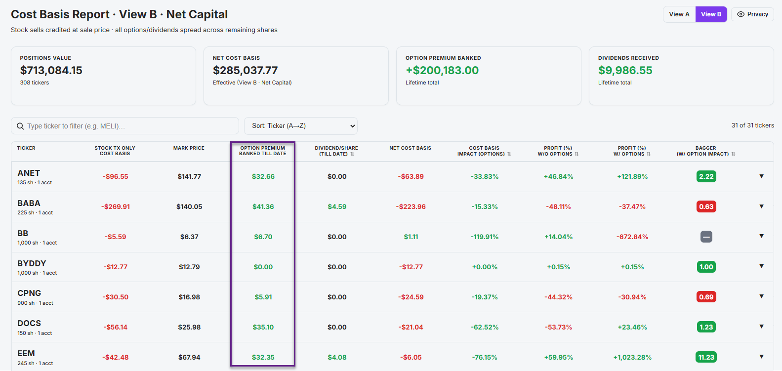Select the BB ticker name
Image resolution: width=782 pixels, height=371 pixels.
coord(23,233)
